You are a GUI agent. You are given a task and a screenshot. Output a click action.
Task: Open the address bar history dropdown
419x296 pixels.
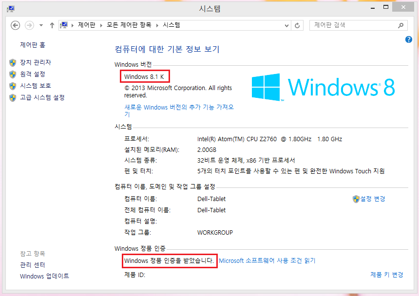point(286,26)
